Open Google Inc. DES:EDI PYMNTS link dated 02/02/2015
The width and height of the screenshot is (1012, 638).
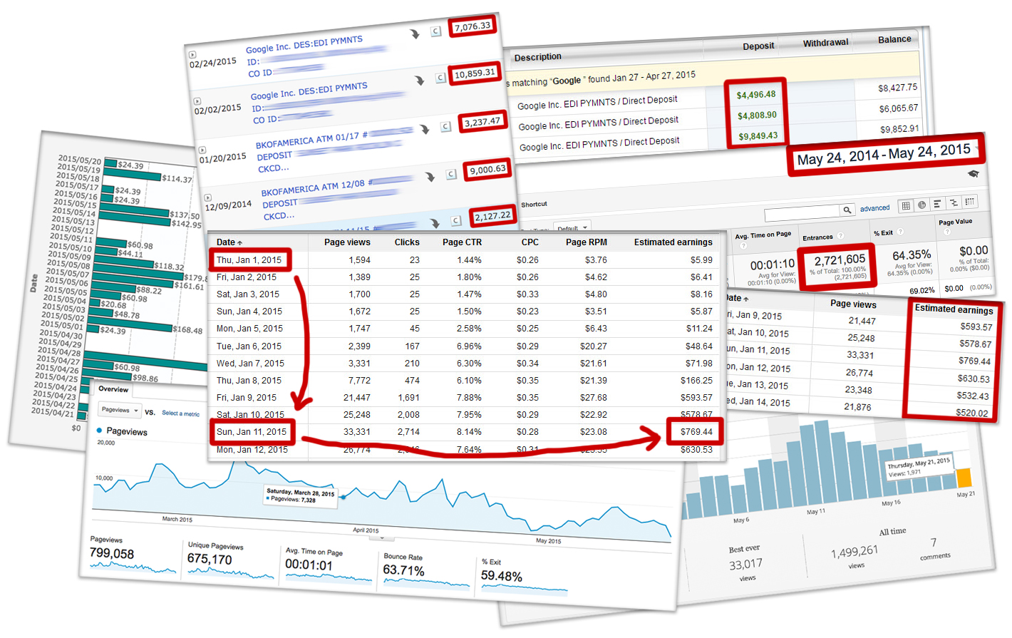[x=309, y=91]
